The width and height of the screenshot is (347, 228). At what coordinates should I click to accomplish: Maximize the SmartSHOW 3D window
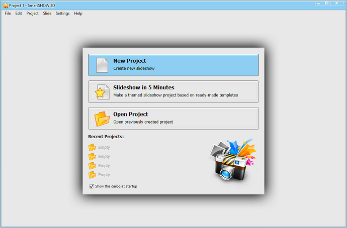(x=327, y=3)
